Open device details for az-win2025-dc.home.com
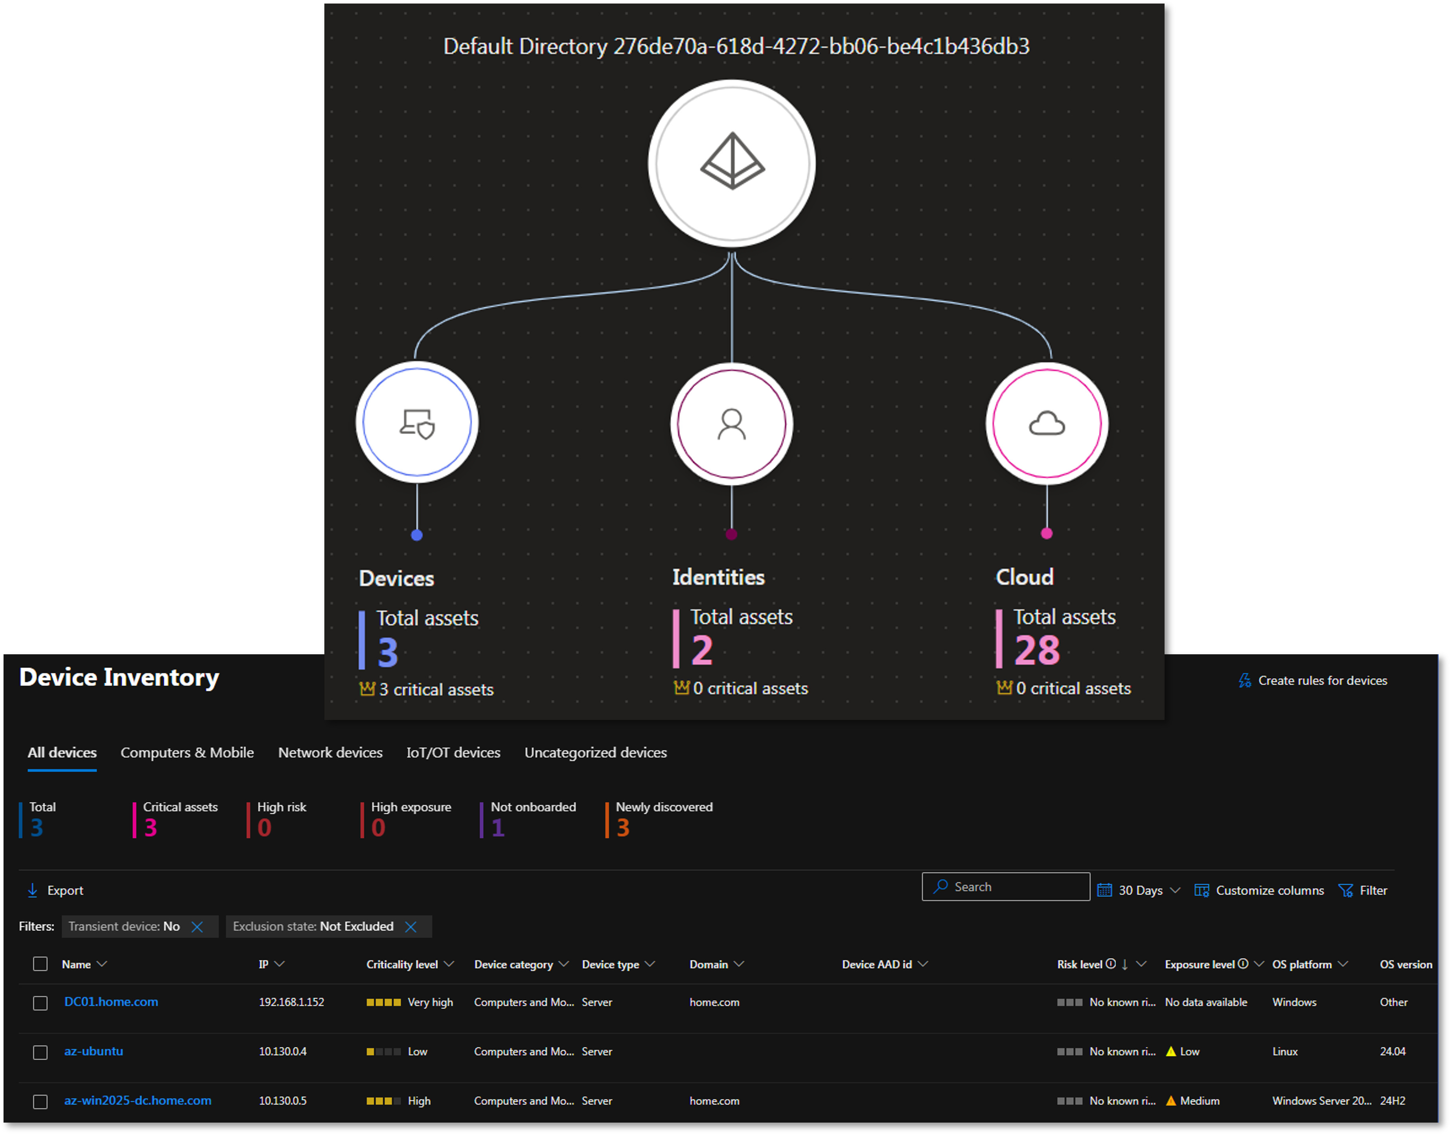Image resolution: width=1450 pixels, height=1134 pixels. click(138, 1100)
